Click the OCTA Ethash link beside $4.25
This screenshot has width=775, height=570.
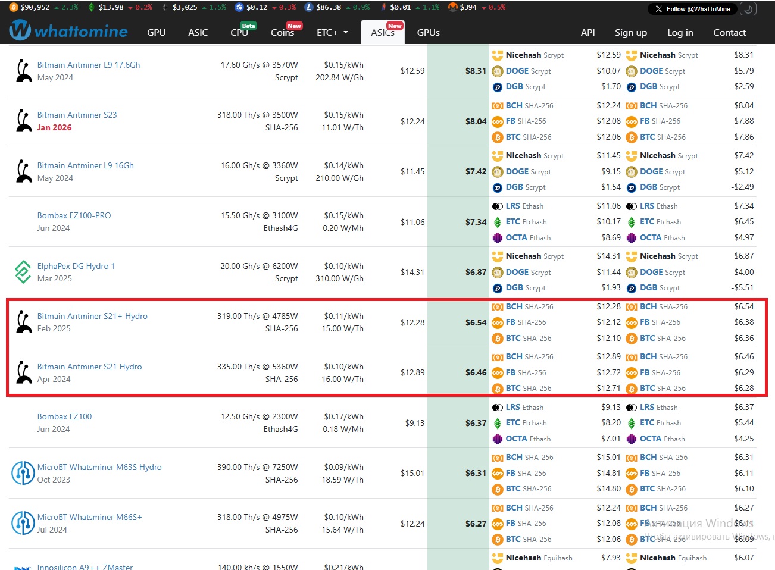click(x=662, y=439)
